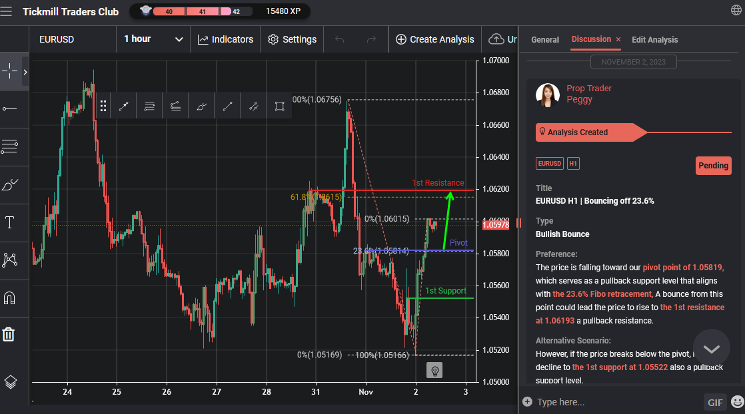Open Prop Trader Peggy's profile name
Viewport: 745px width, 414px height.
tap(588, 94)
